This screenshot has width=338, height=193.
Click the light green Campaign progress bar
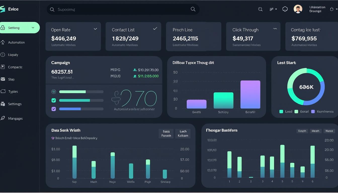pos(81,92)
